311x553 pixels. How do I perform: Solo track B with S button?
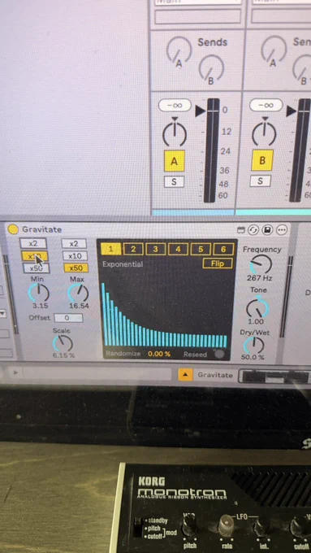[261, 181]
